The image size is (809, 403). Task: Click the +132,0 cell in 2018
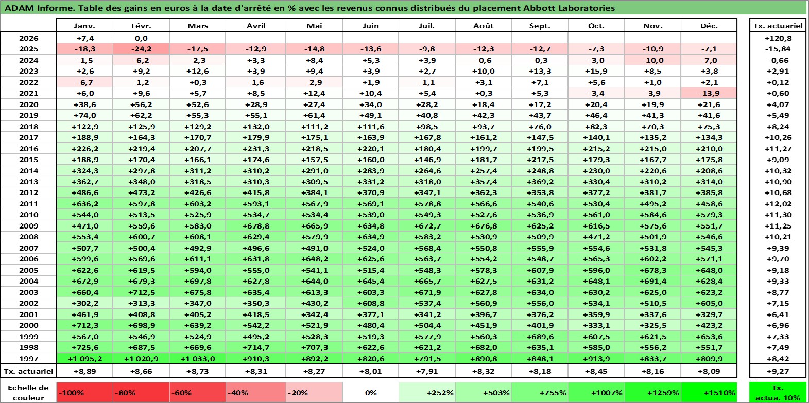click(256, 127)
